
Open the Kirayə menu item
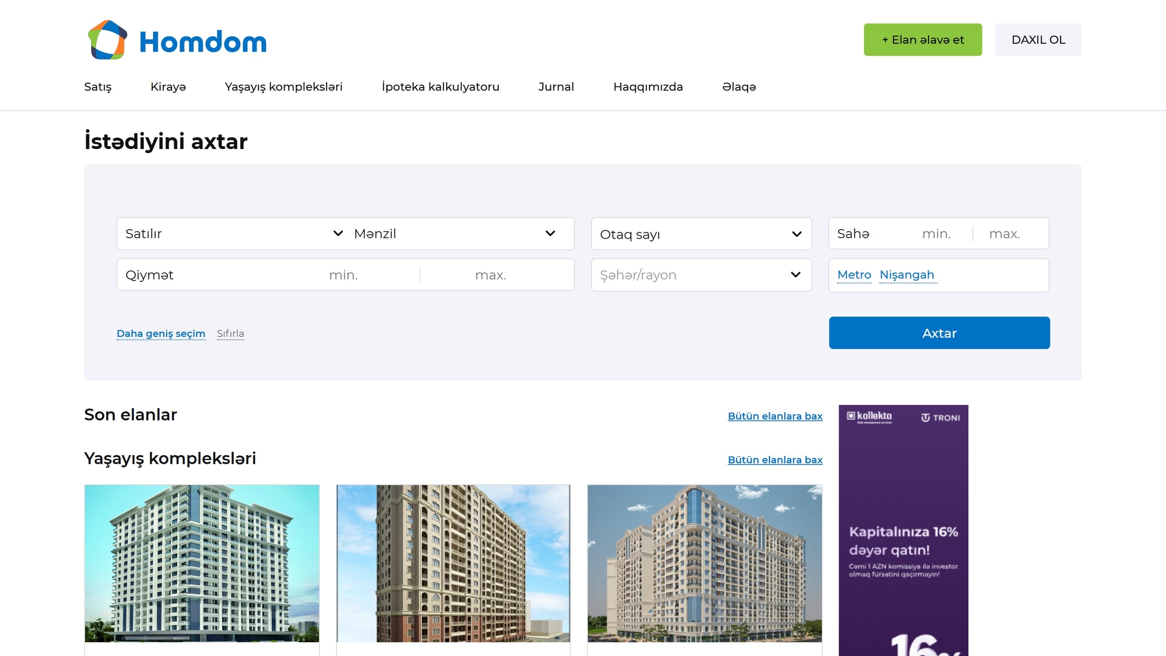click(168, 87)
